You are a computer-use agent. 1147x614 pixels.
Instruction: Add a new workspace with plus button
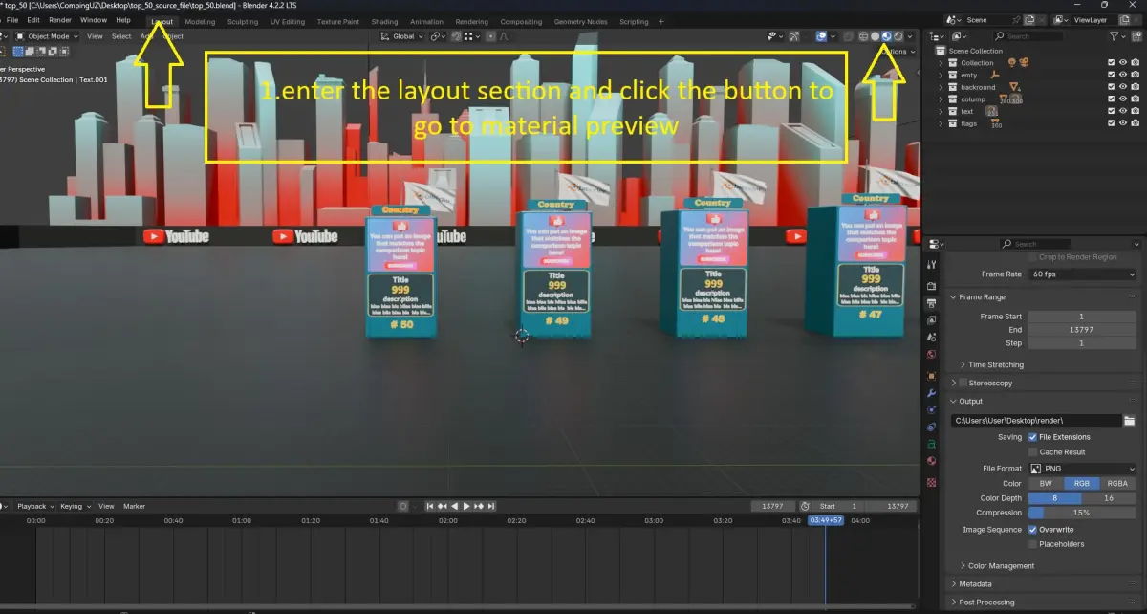[x=660, y=21]
